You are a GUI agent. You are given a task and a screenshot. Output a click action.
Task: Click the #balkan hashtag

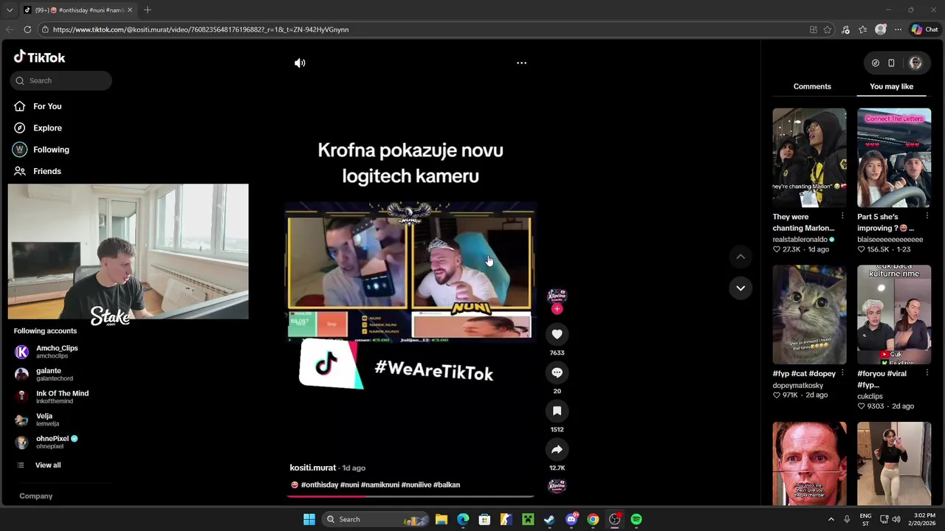coord(447,485)
